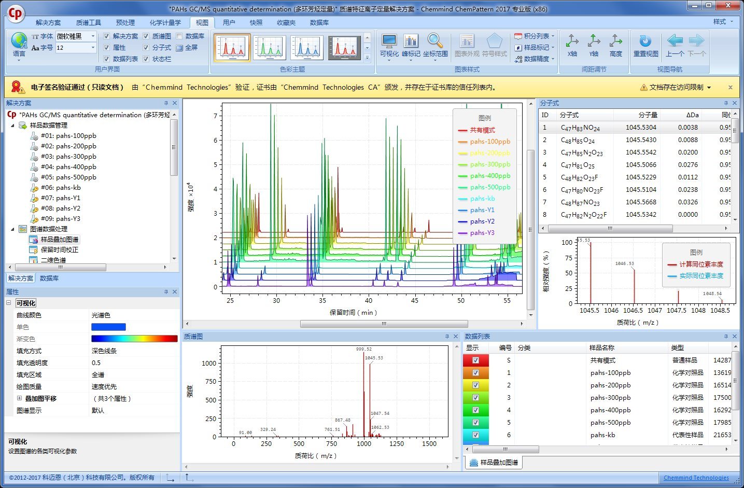Dismiss the yellow signature notification bar

[x=731, y=87]
